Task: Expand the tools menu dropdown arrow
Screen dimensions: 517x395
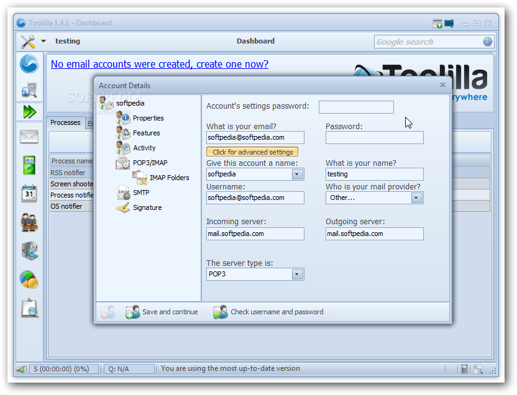Action: 43,41
